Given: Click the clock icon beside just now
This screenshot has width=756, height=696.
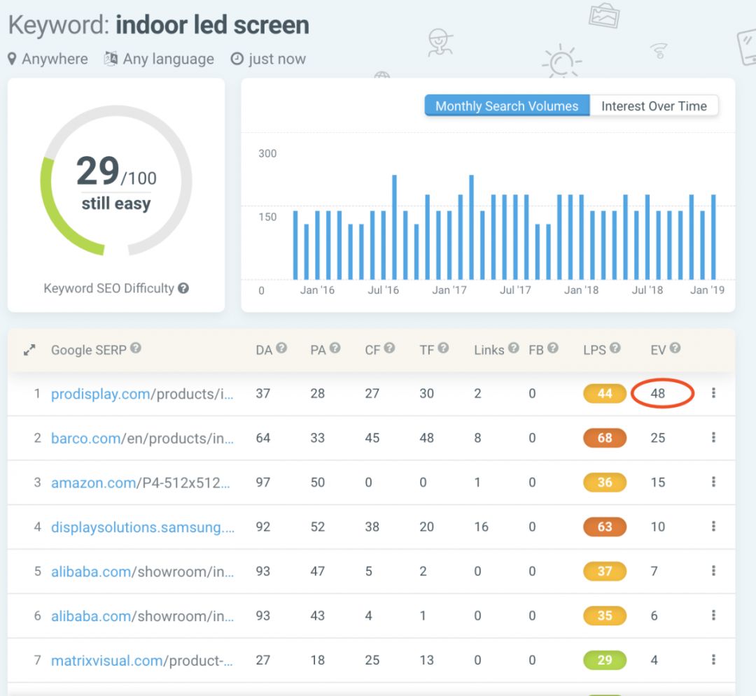Looking at the screenshot, I should (x=237, y=59).
